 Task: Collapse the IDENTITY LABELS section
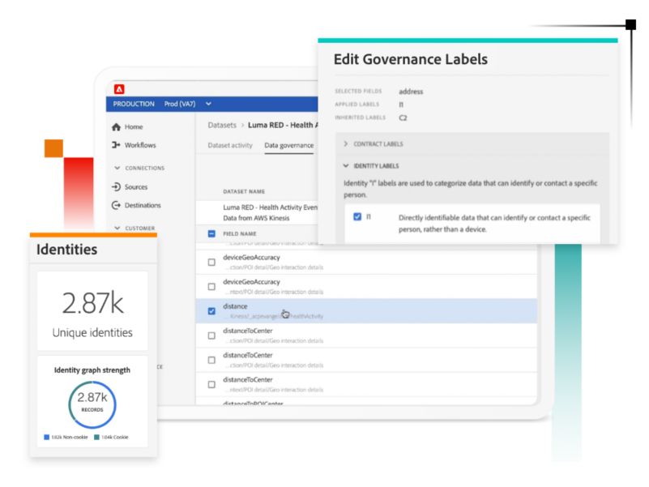[x=346, y=165]
